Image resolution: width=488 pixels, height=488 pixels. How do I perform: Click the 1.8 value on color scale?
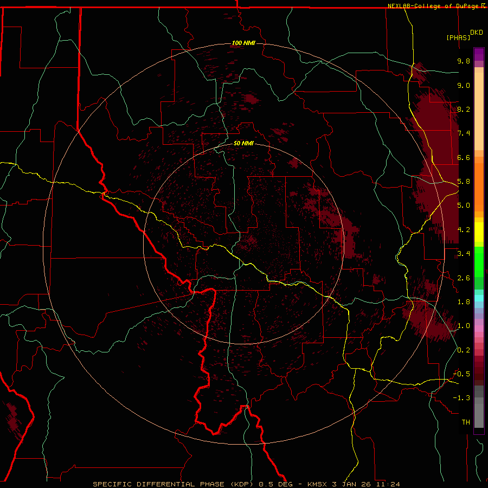(x=464, y=302)
